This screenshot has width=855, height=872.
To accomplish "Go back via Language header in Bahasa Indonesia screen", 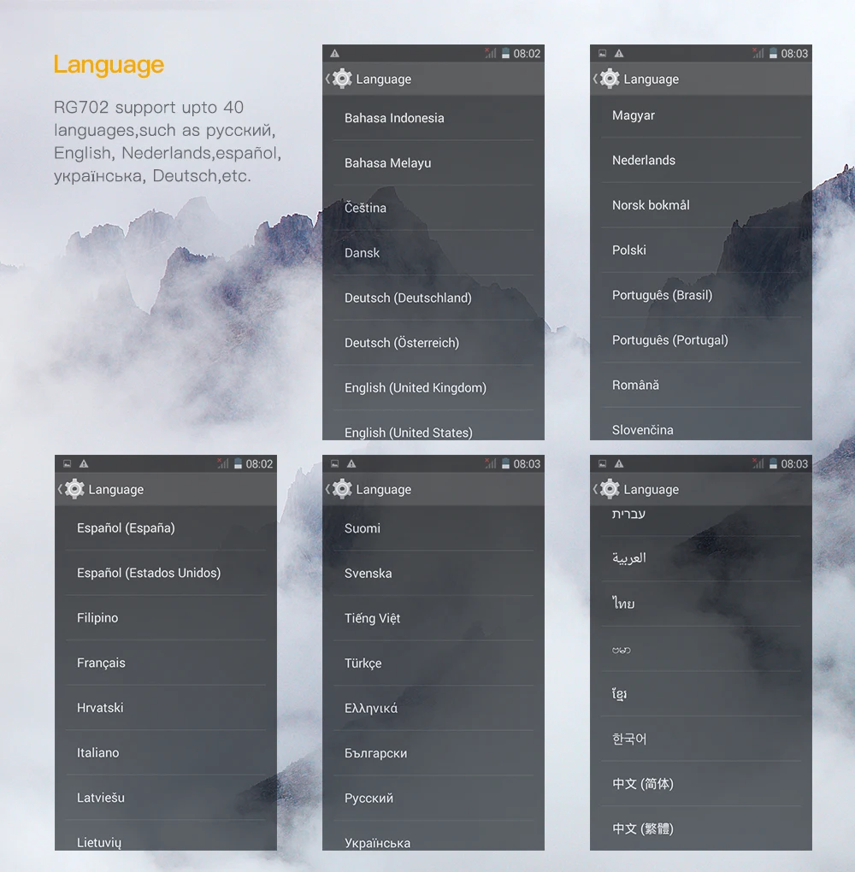I will pyautogui.click(x=369, y=79).
